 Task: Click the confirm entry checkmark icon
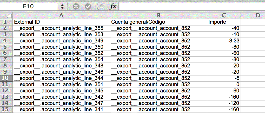click(88, 6)
